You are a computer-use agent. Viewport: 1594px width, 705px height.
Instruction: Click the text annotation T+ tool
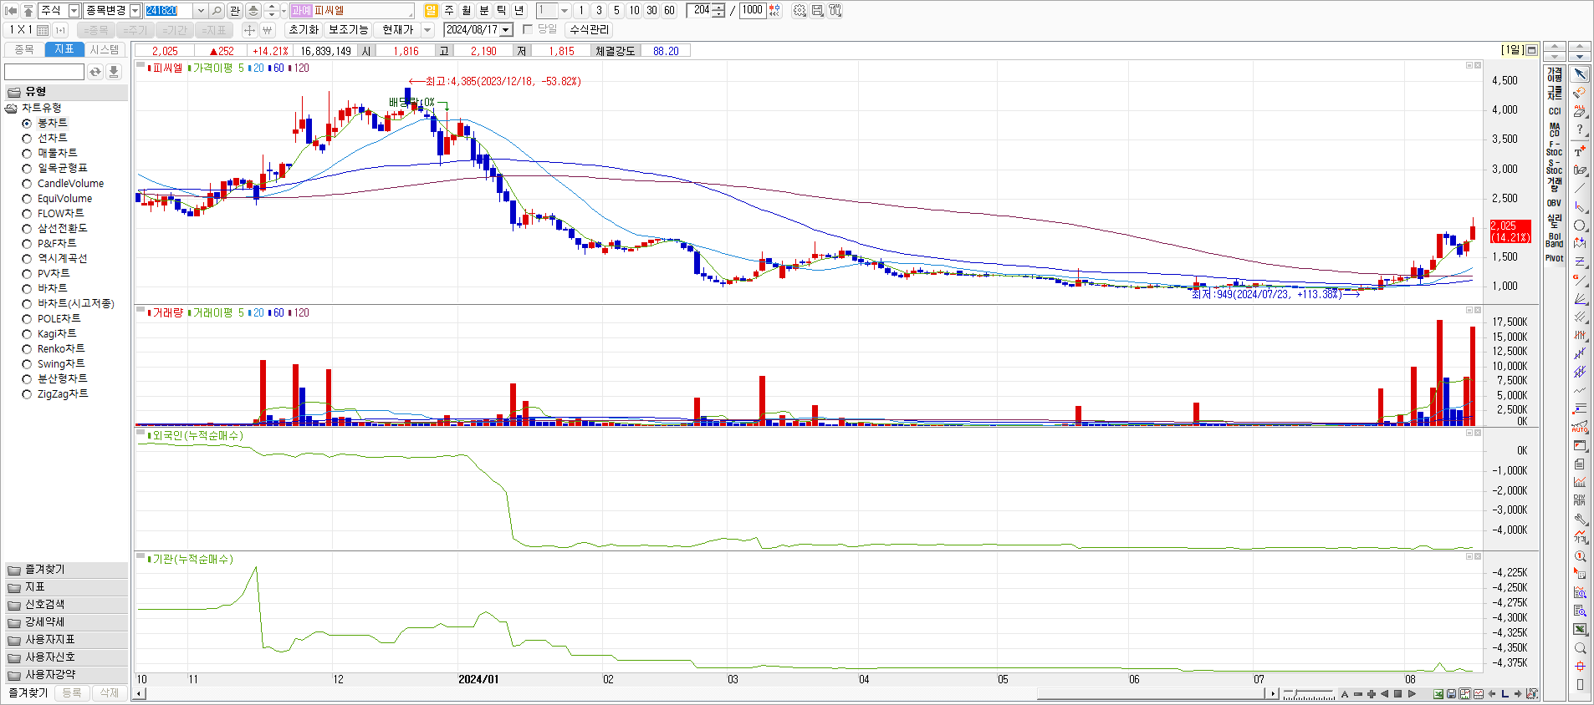[x=1580, y=151]
